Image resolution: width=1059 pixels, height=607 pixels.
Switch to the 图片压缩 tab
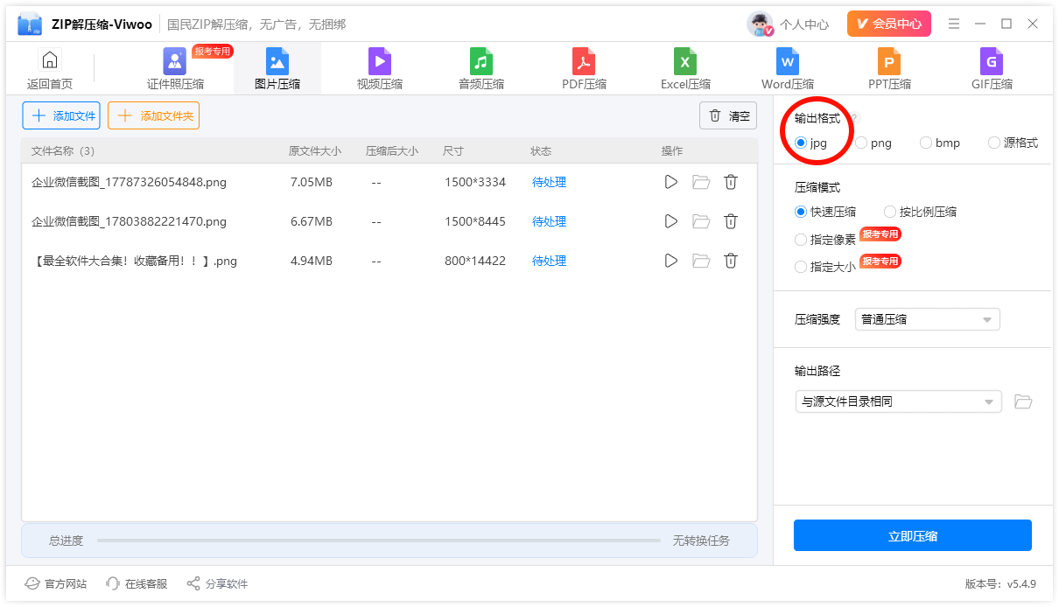[x=277, y=68]
